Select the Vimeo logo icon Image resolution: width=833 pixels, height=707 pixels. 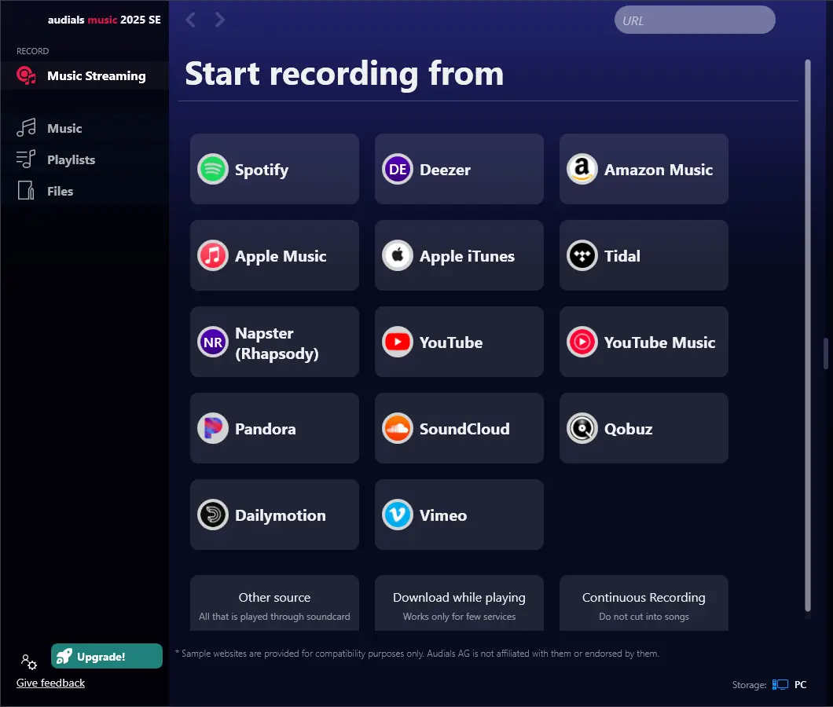[x=398, y=515]
